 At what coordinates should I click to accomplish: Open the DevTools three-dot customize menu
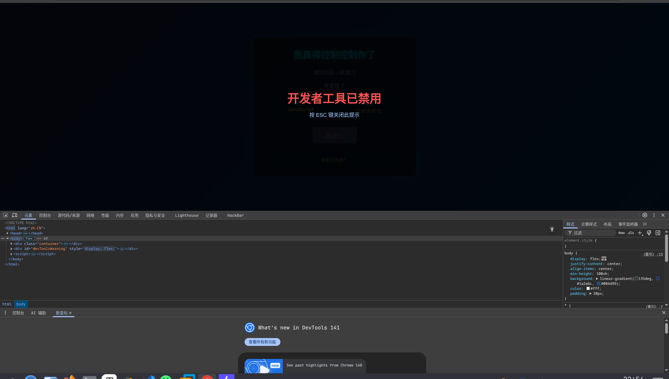654,215
